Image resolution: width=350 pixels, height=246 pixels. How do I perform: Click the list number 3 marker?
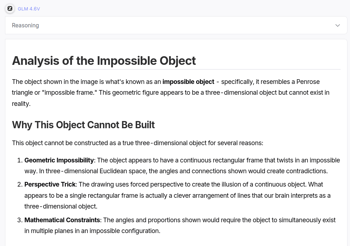point(20,220)
